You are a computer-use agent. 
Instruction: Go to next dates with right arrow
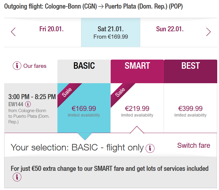click(x=208, y=32)
